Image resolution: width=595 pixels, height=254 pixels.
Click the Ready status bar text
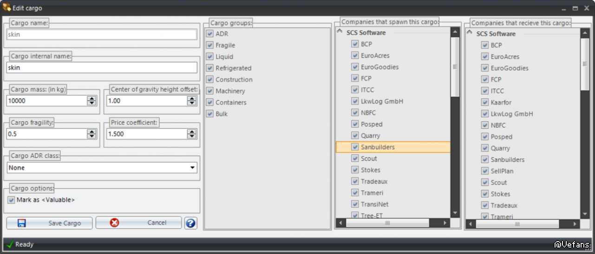click(24, 244)
